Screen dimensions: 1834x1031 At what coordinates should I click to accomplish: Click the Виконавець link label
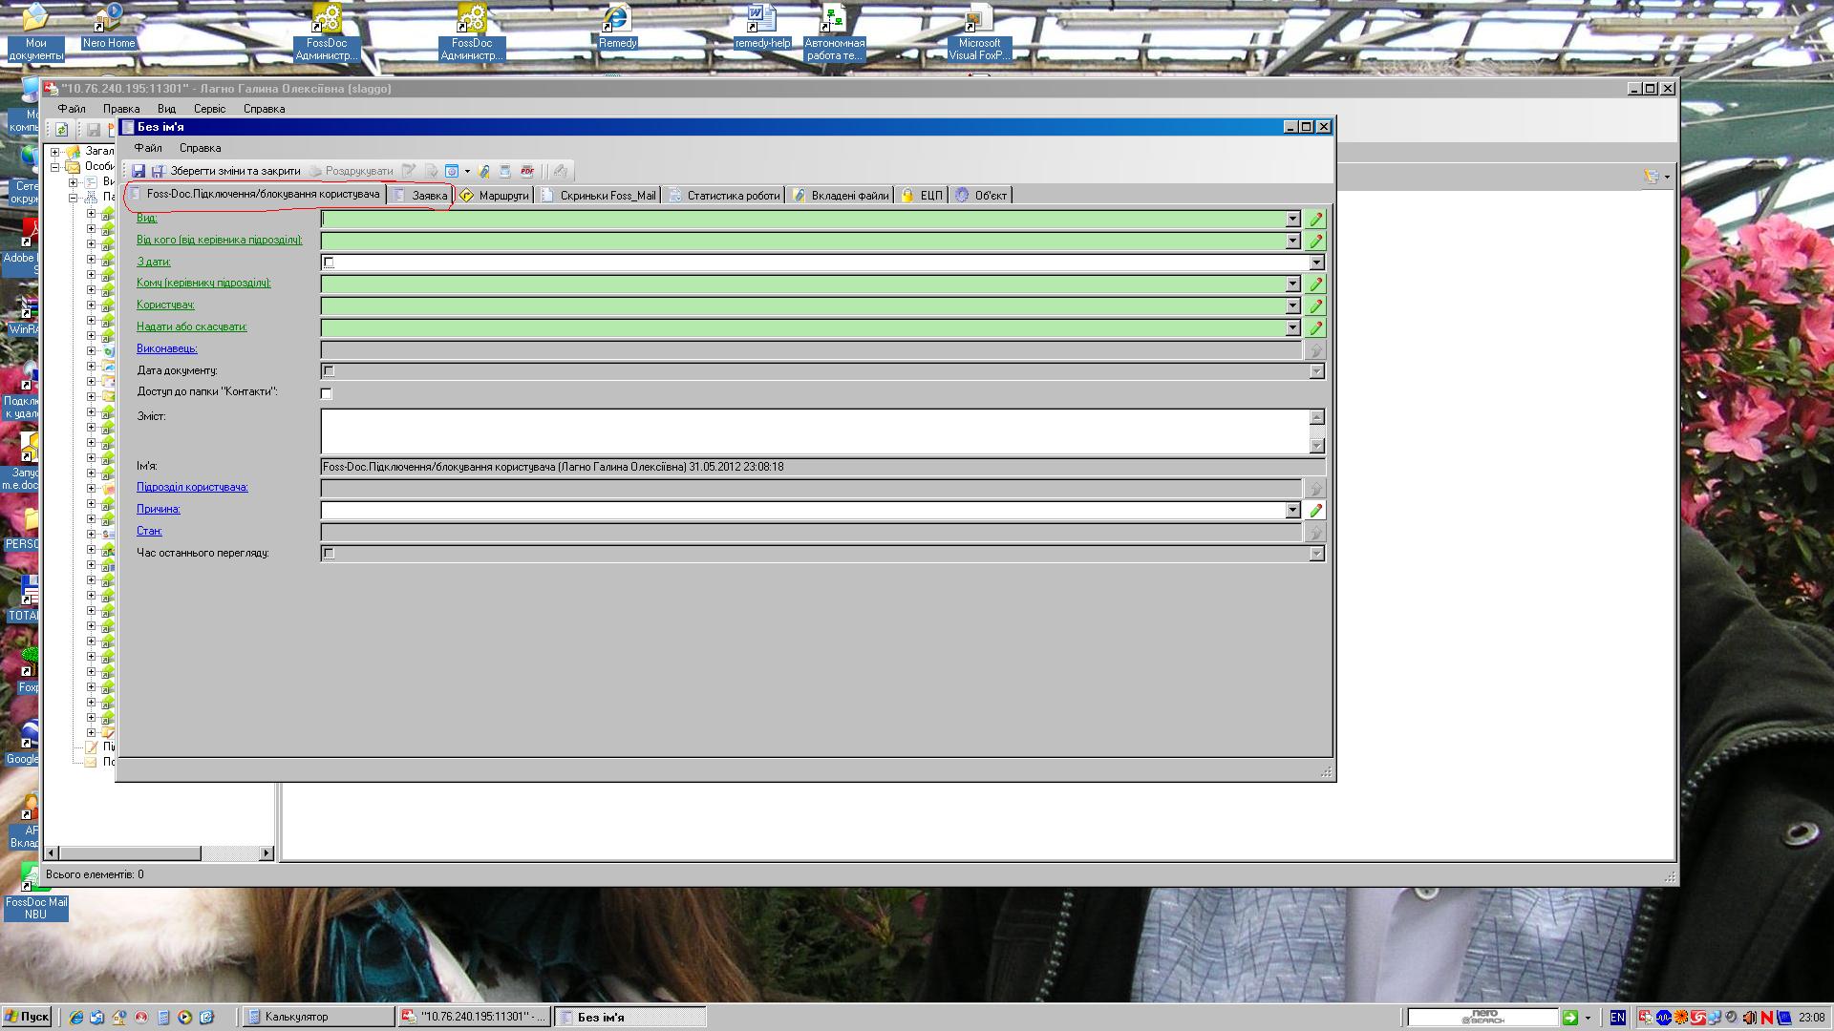coord(166,348)
